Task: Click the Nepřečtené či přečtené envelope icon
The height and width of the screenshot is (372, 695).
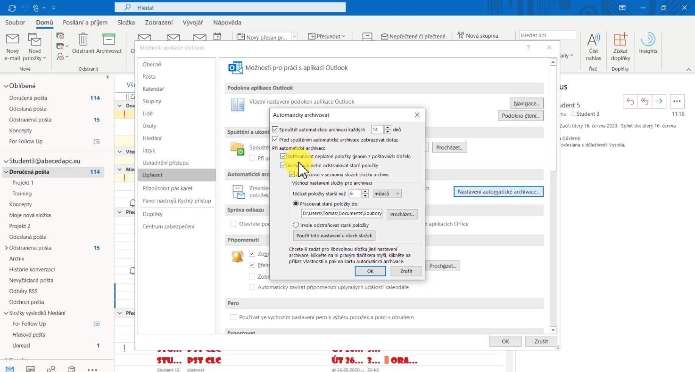Action: pos(385,36)
